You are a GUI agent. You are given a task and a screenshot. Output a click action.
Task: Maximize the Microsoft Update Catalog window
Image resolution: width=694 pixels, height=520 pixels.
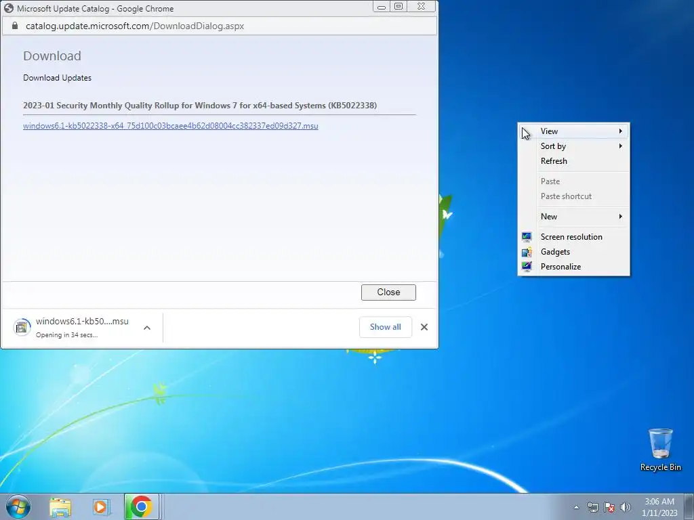[399, 7]
